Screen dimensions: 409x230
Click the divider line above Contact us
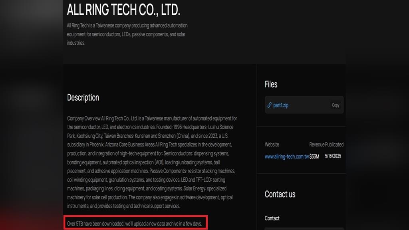pyautogui.click(x=301, y=174)
